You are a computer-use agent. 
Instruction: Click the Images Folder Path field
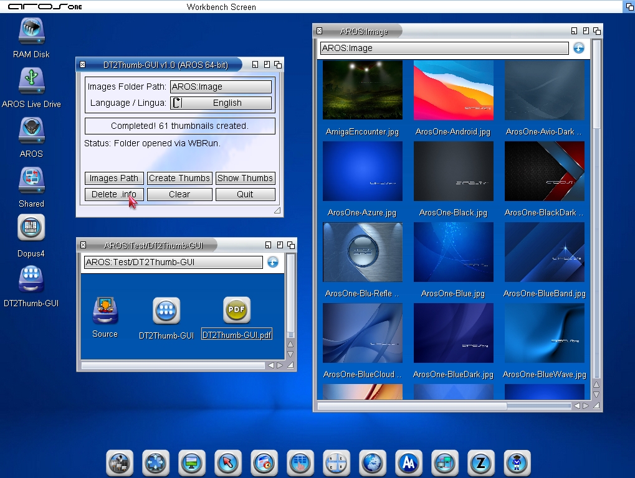pos(221,87)
